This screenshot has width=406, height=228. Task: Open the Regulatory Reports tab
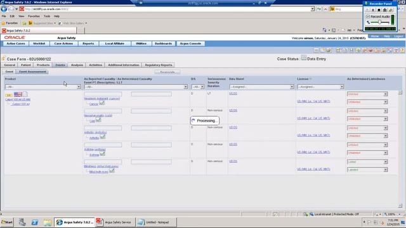[x=159, y=65]
